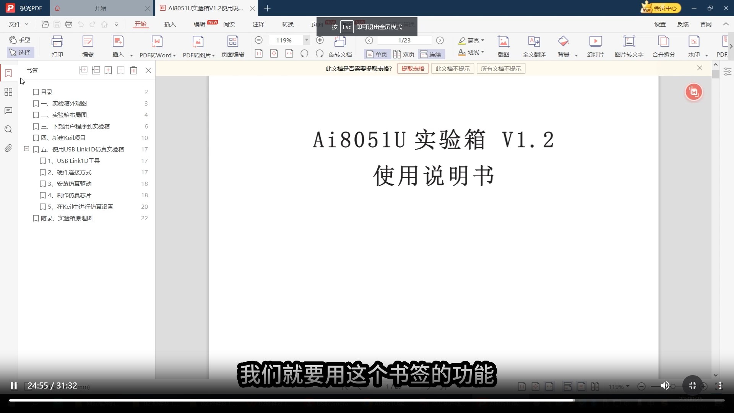Click the 此文档不提示 button
The height and width of the screenshot is (413, 734).
452,68
